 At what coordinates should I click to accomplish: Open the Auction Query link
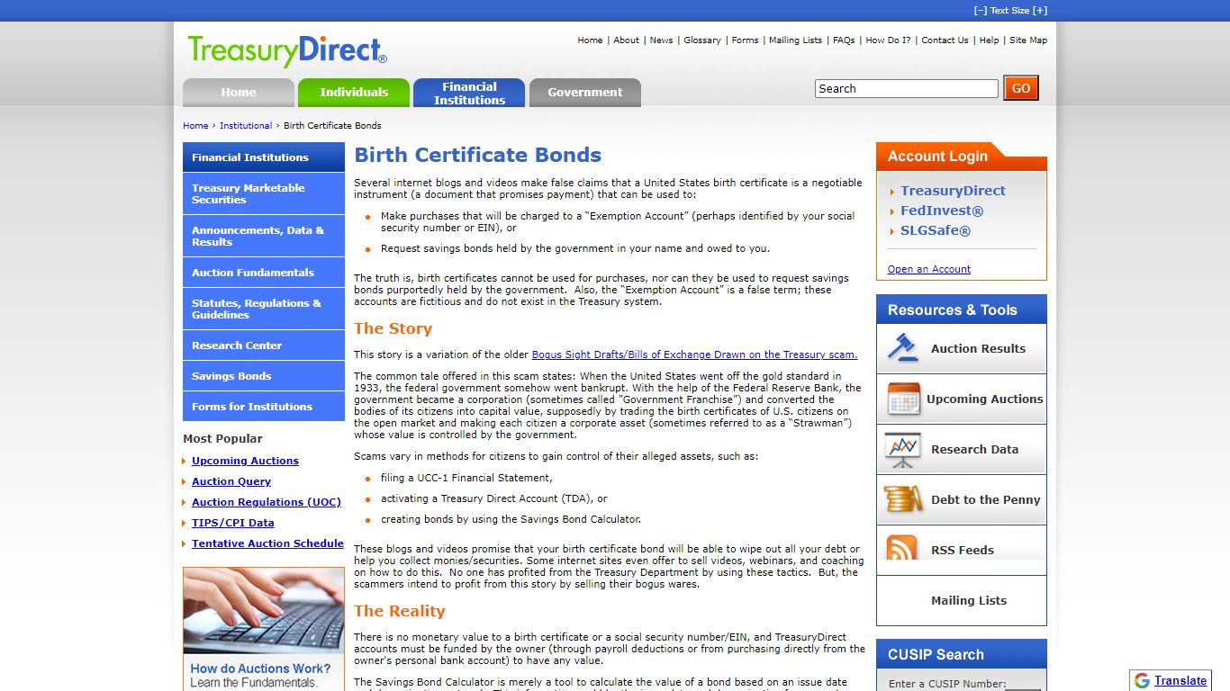231,481
